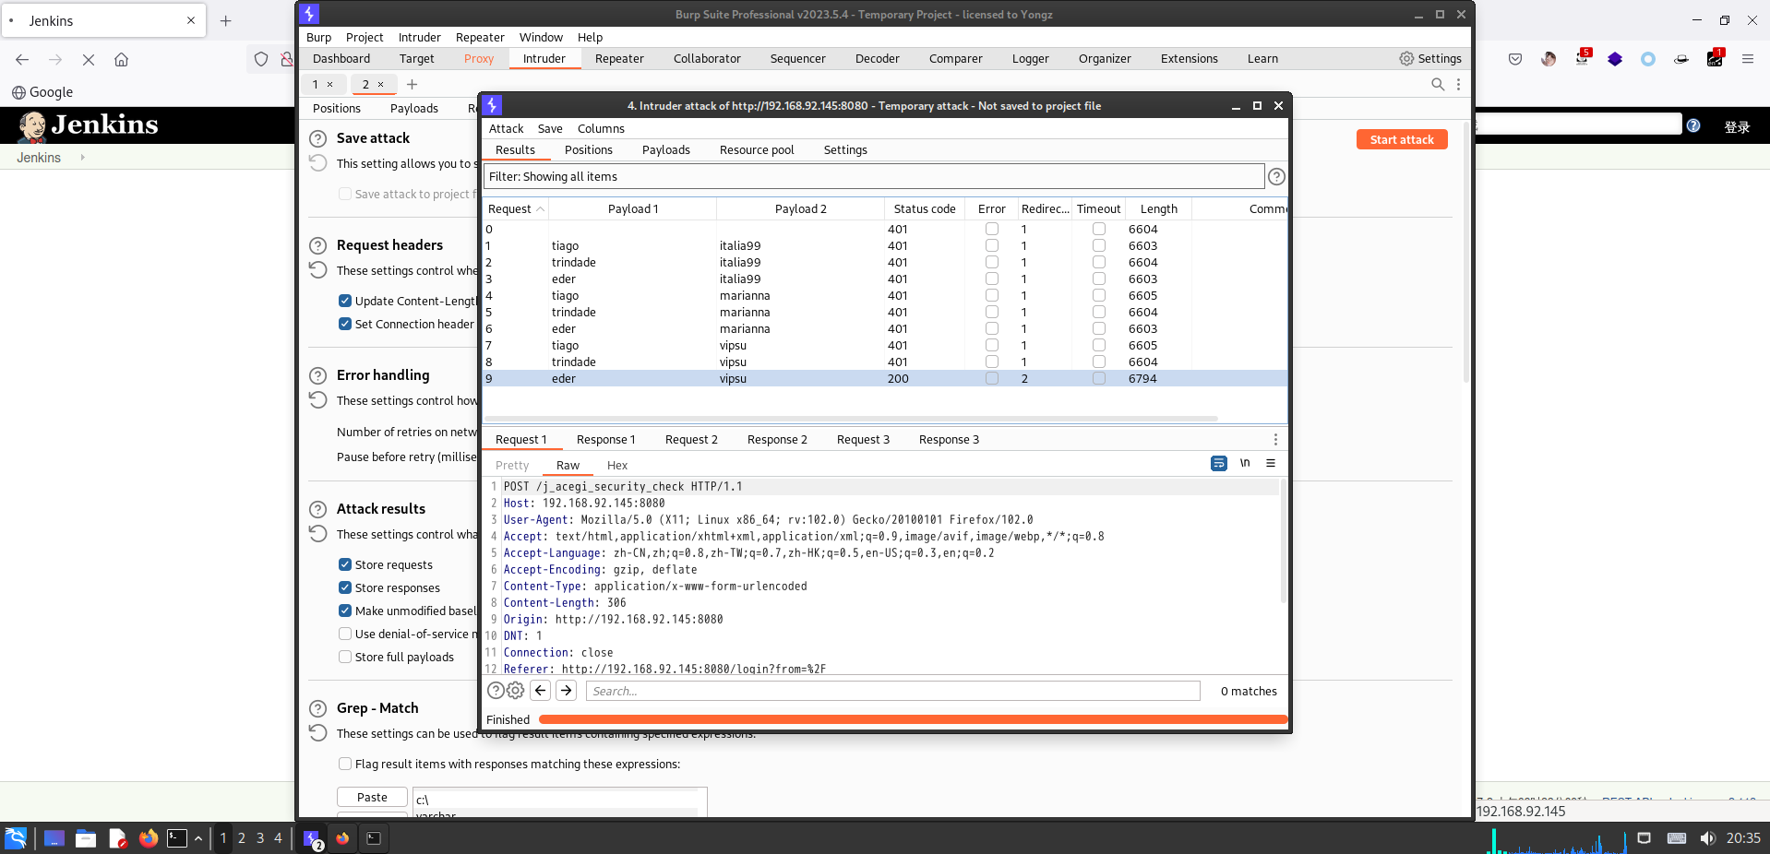Toggle the word wrap icon in request viewer

tap(1218, 463)
